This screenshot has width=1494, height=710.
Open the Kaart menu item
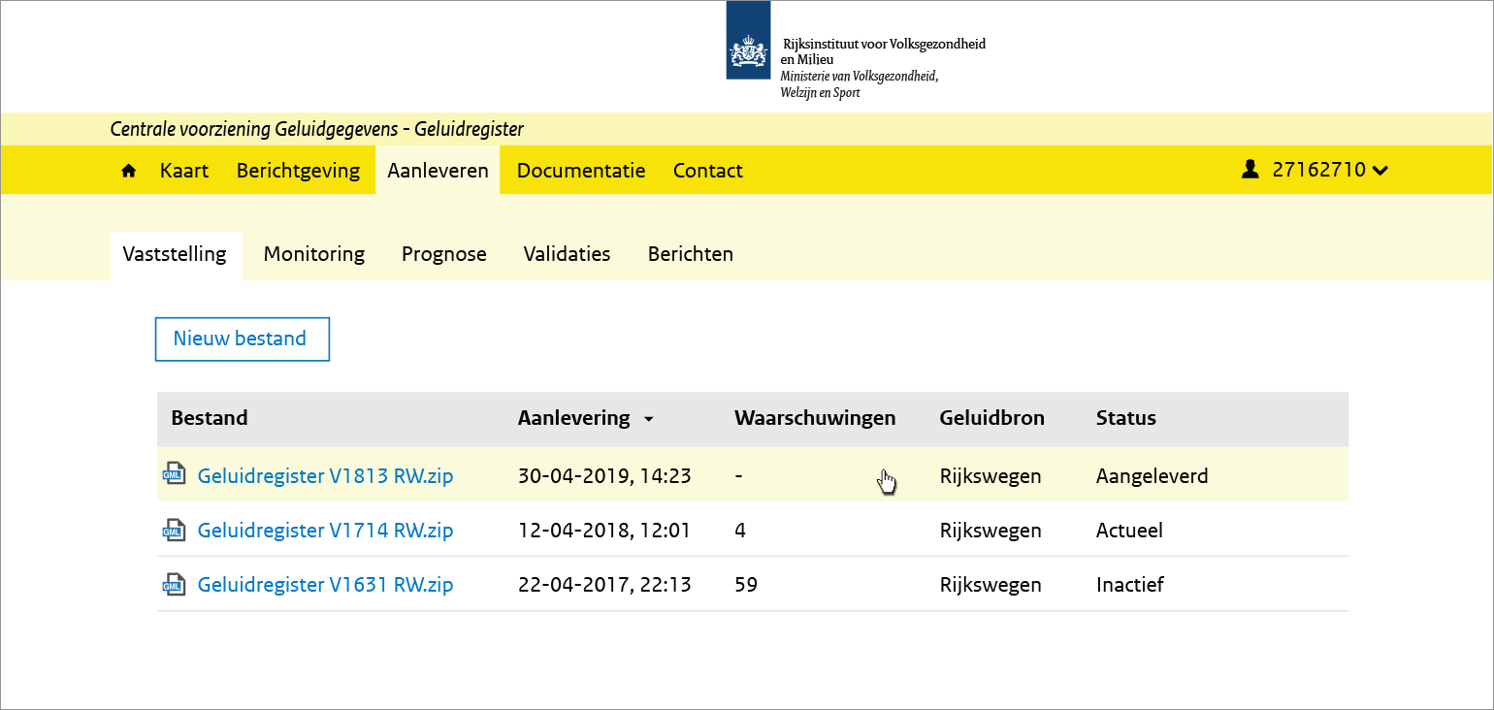(x=184, y=171)
